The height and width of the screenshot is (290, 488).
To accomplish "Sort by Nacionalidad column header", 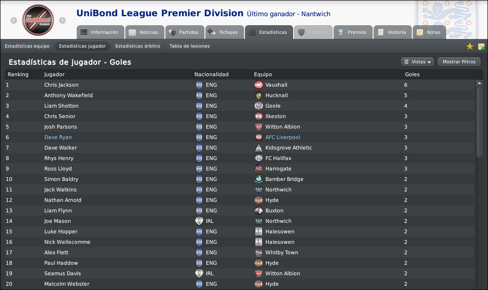I will pos(211,74).
